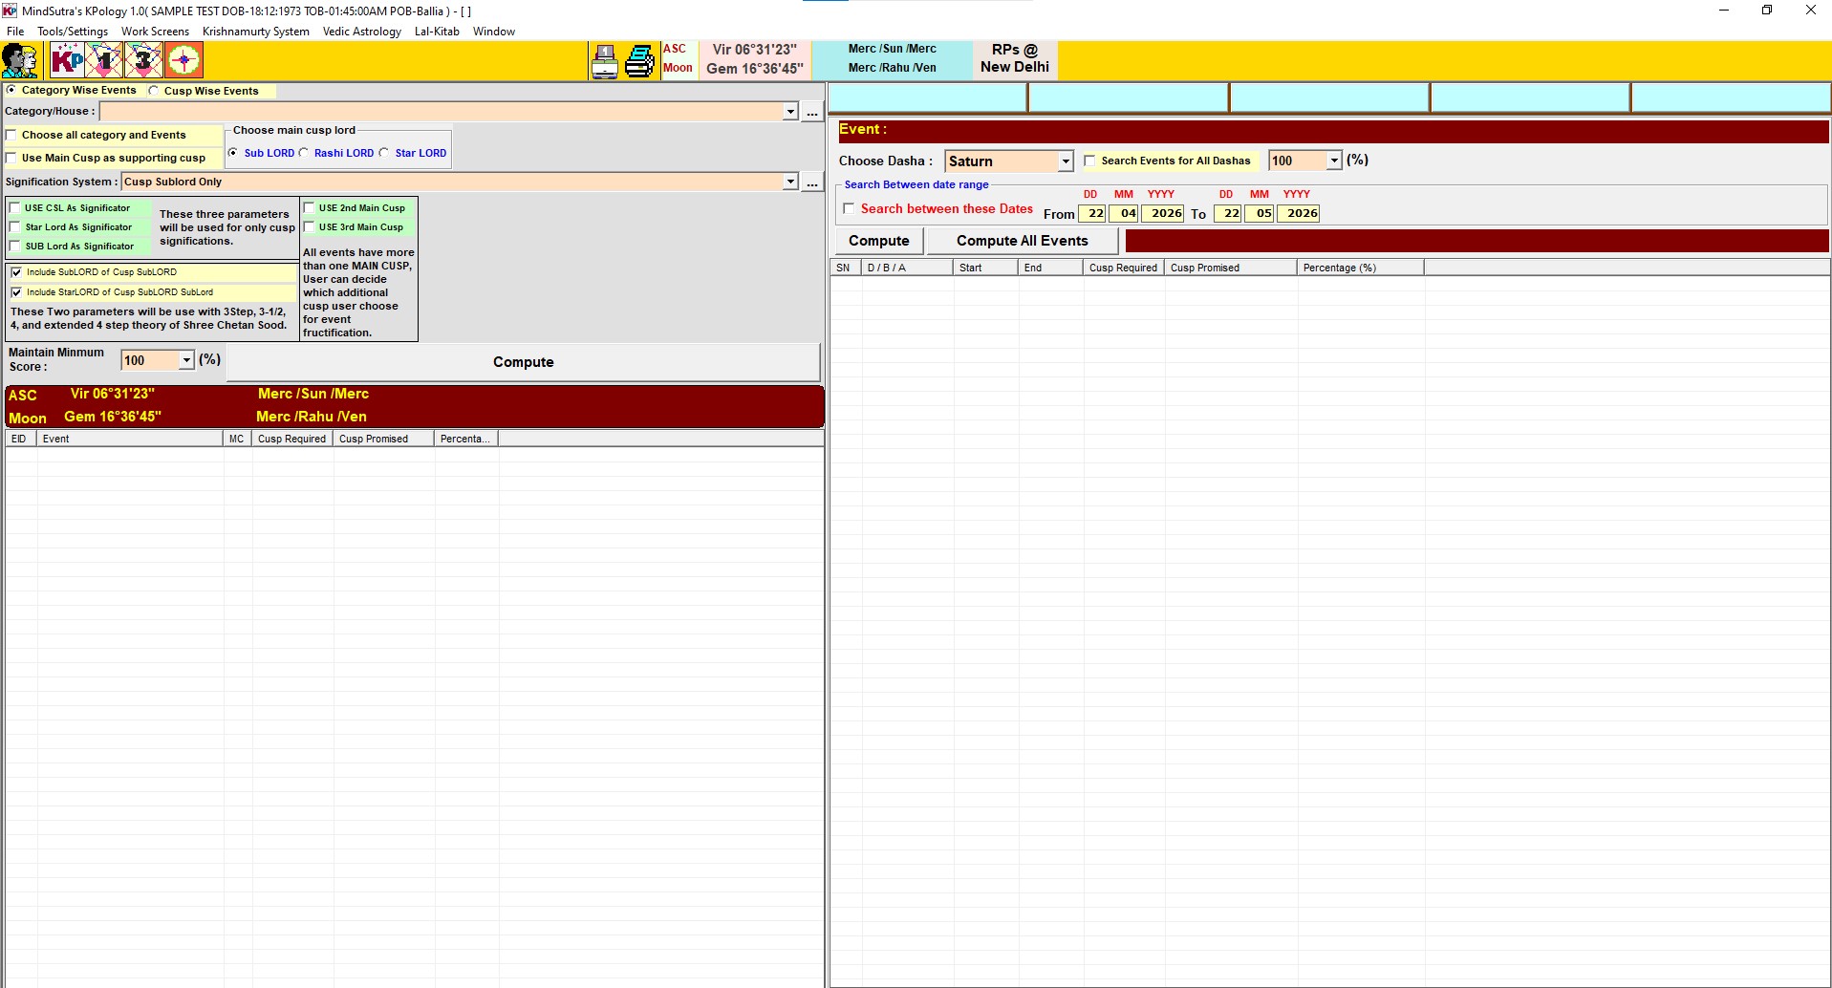Open the KP chart toolbar icon
The height and width of the screenshot is (988, 1832).
tap(68, 60)
